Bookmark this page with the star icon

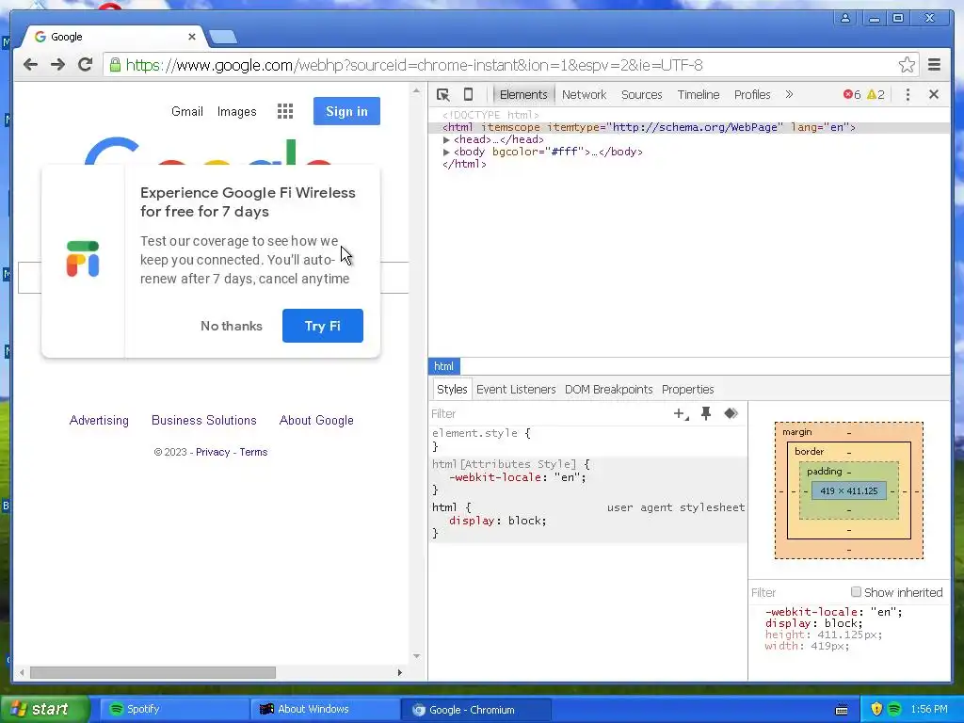907,65
